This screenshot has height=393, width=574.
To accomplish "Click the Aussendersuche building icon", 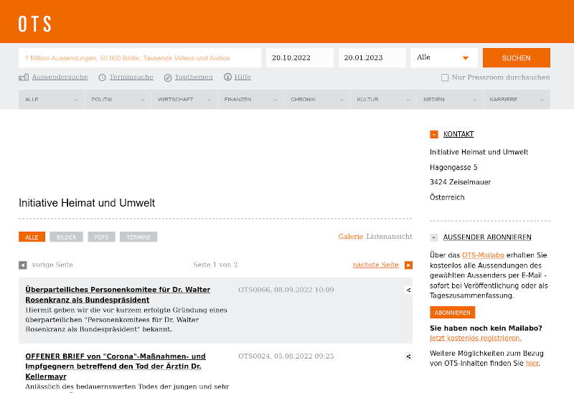I will click(x=24, y=77).
